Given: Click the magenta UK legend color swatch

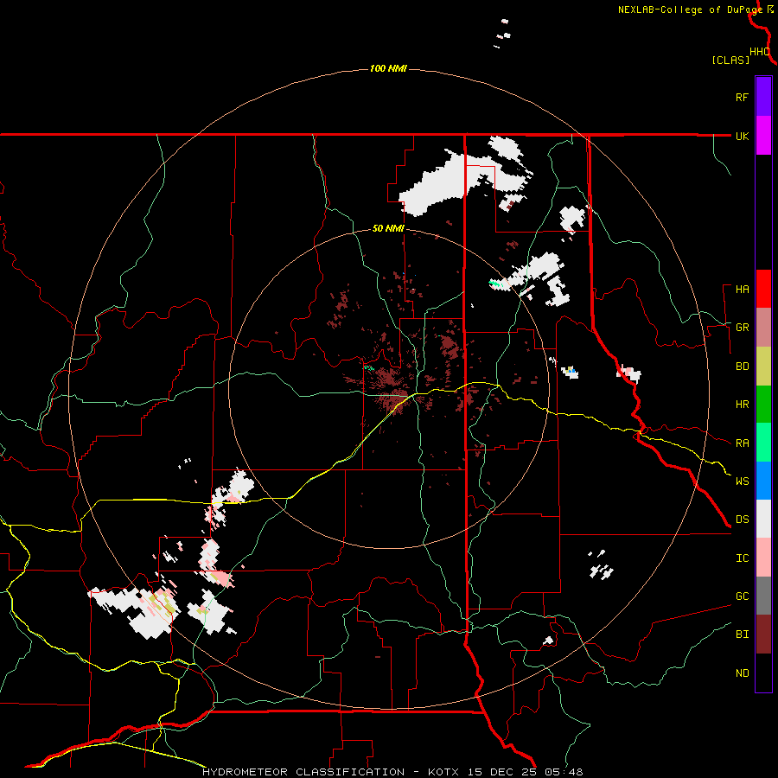Looking at the screenshot, I should (763, 136).
